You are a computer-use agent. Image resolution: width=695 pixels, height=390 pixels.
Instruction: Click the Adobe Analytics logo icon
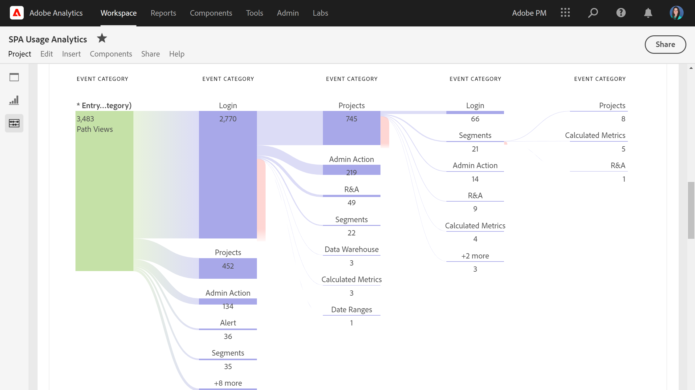pos(17,13)
